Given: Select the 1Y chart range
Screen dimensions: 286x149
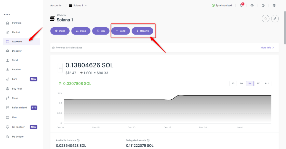Looking at the screenshot, I should 258,83.
